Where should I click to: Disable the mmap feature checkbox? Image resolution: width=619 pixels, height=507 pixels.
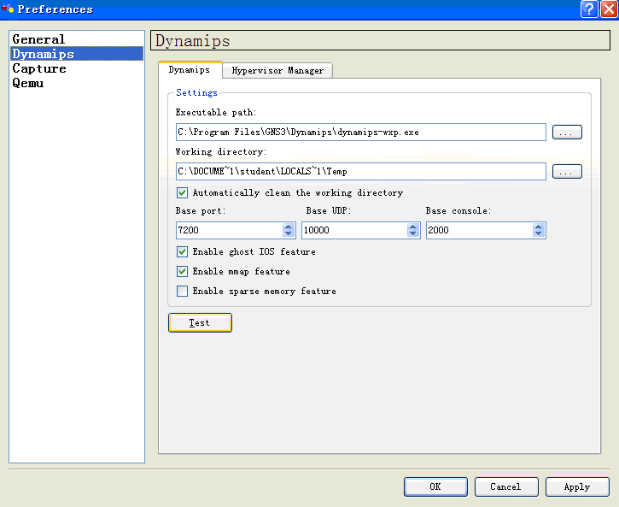182,272
